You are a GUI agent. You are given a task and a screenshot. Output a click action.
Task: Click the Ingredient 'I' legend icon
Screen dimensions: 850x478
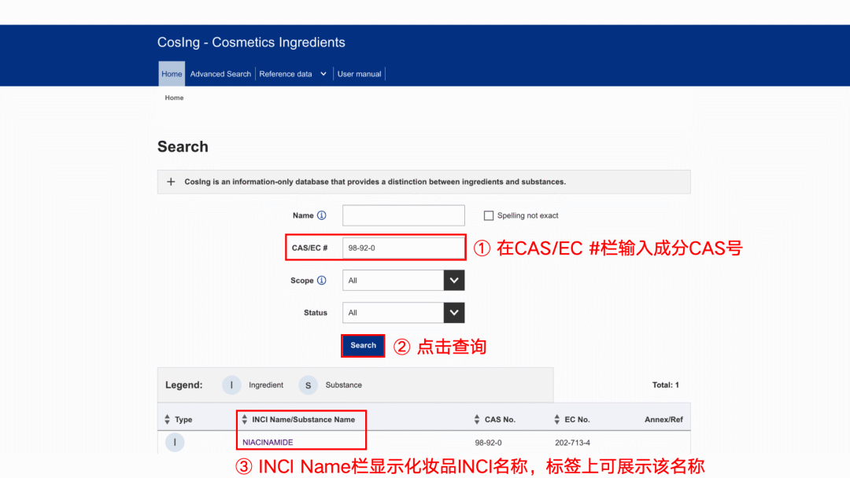coord(231,384)
